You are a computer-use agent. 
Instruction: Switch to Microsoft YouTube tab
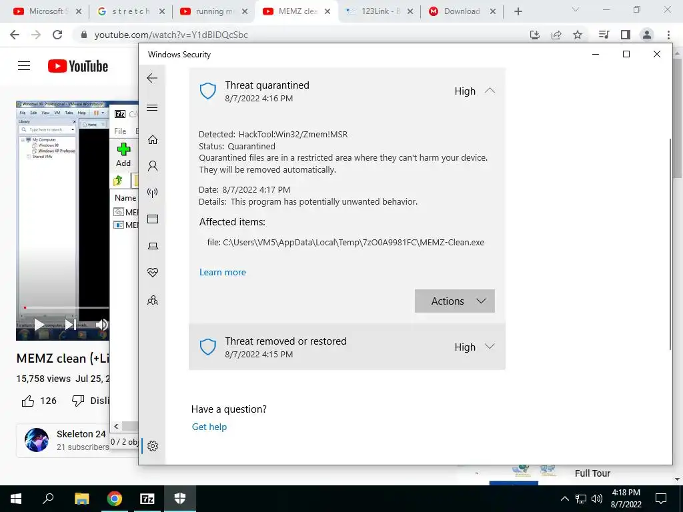tap(48, 11)
